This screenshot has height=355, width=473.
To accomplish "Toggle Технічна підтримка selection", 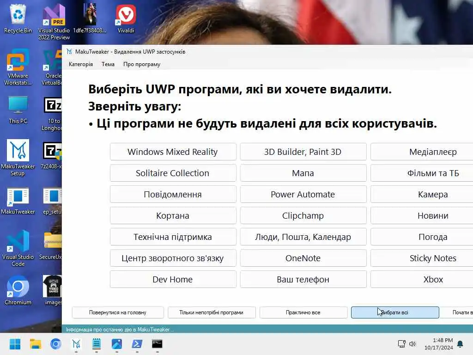I will 173,237.
